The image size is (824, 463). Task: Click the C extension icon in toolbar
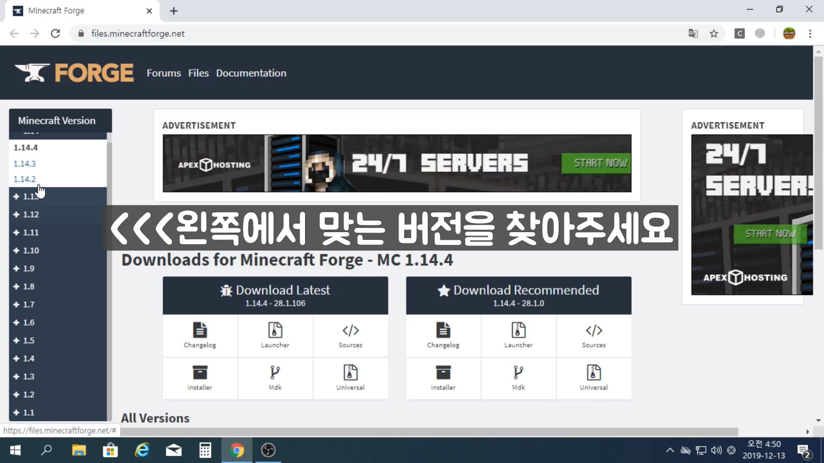click(739, 33)
